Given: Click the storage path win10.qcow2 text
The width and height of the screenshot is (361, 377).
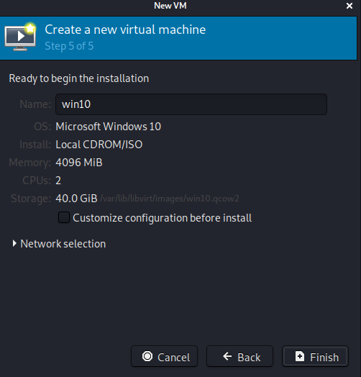Looking at the screenshot, I should tap(170, 199).
